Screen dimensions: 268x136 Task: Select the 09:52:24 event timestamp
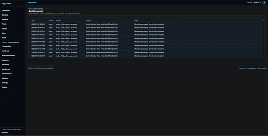tap(38, 28)
